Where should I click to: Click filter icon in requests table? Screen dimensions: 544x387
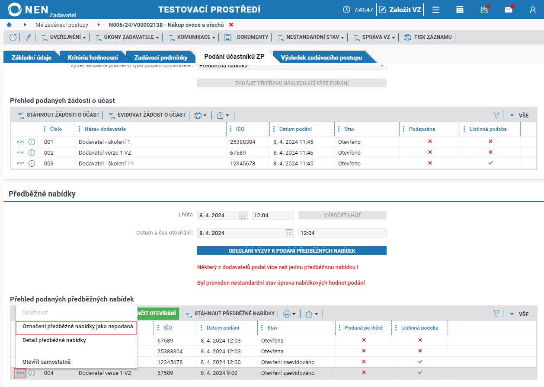click(x=496, y=115)
